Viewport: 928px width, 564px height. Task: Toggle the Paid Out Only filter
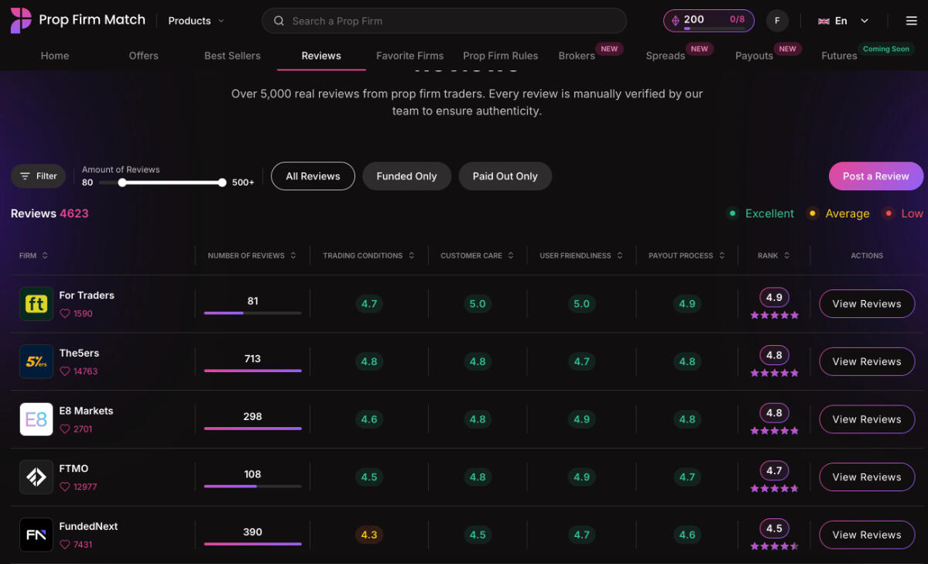[x=505, y=176]
